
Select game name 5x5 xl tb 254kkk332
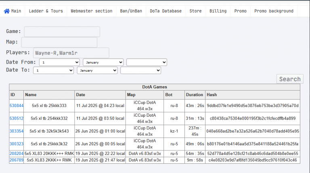point(49,118)
